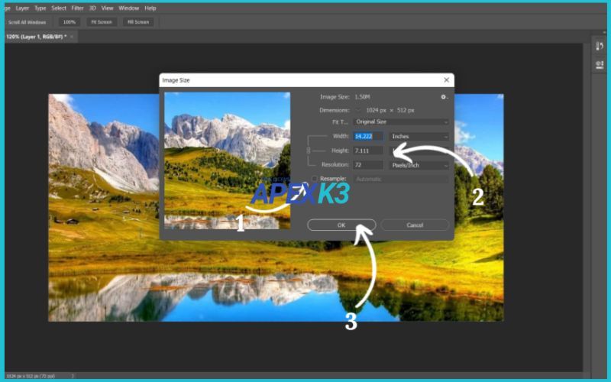This screenshot has width=611, height=382.
Task: Toggle the constrain proportions link icon
Action: (309, 151)
